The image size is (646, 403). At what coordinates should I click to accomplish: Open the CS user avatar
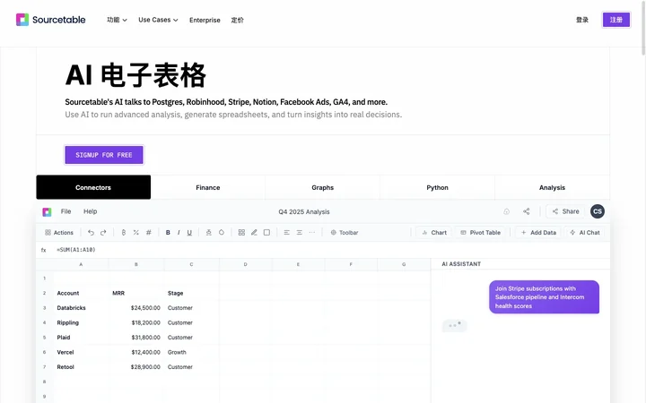point(598,211)
